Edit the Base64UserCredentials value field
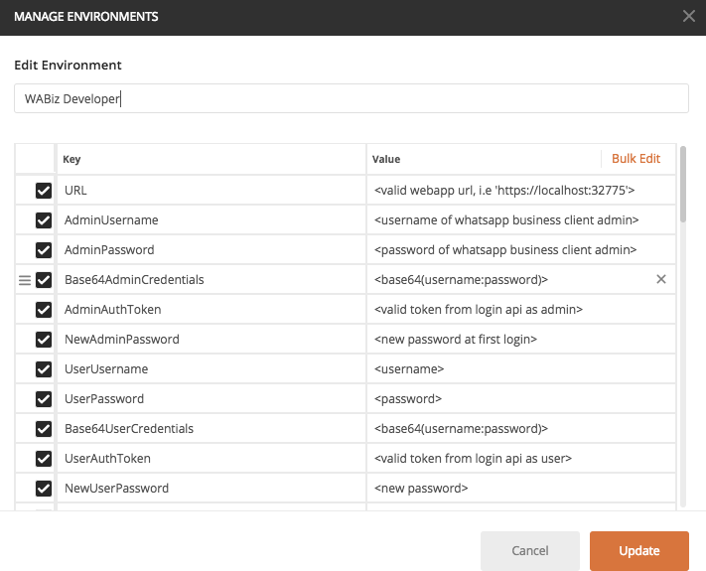This screenshot has height=571, width=706. click(516, 429)
